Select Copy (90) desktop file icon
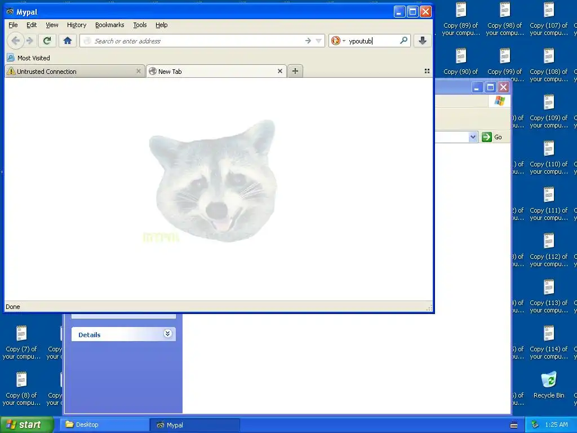 point(461,61)
